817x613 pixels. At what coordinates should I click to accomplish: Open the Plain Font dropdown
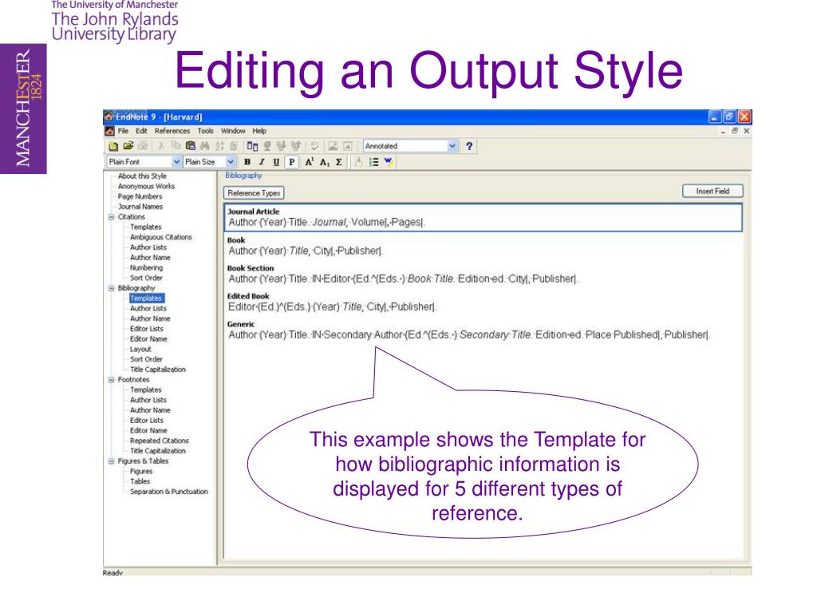[x=176, y=160]
